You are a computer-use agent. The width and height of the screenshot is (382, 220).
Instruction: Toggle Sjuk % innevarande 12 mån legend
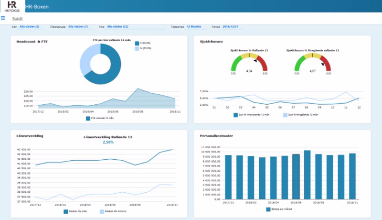coord(252,115)
